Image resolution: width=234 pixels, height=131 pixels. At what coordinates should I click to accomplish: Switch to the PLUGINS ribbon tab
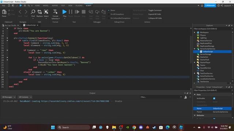click(x=79, y=5)
